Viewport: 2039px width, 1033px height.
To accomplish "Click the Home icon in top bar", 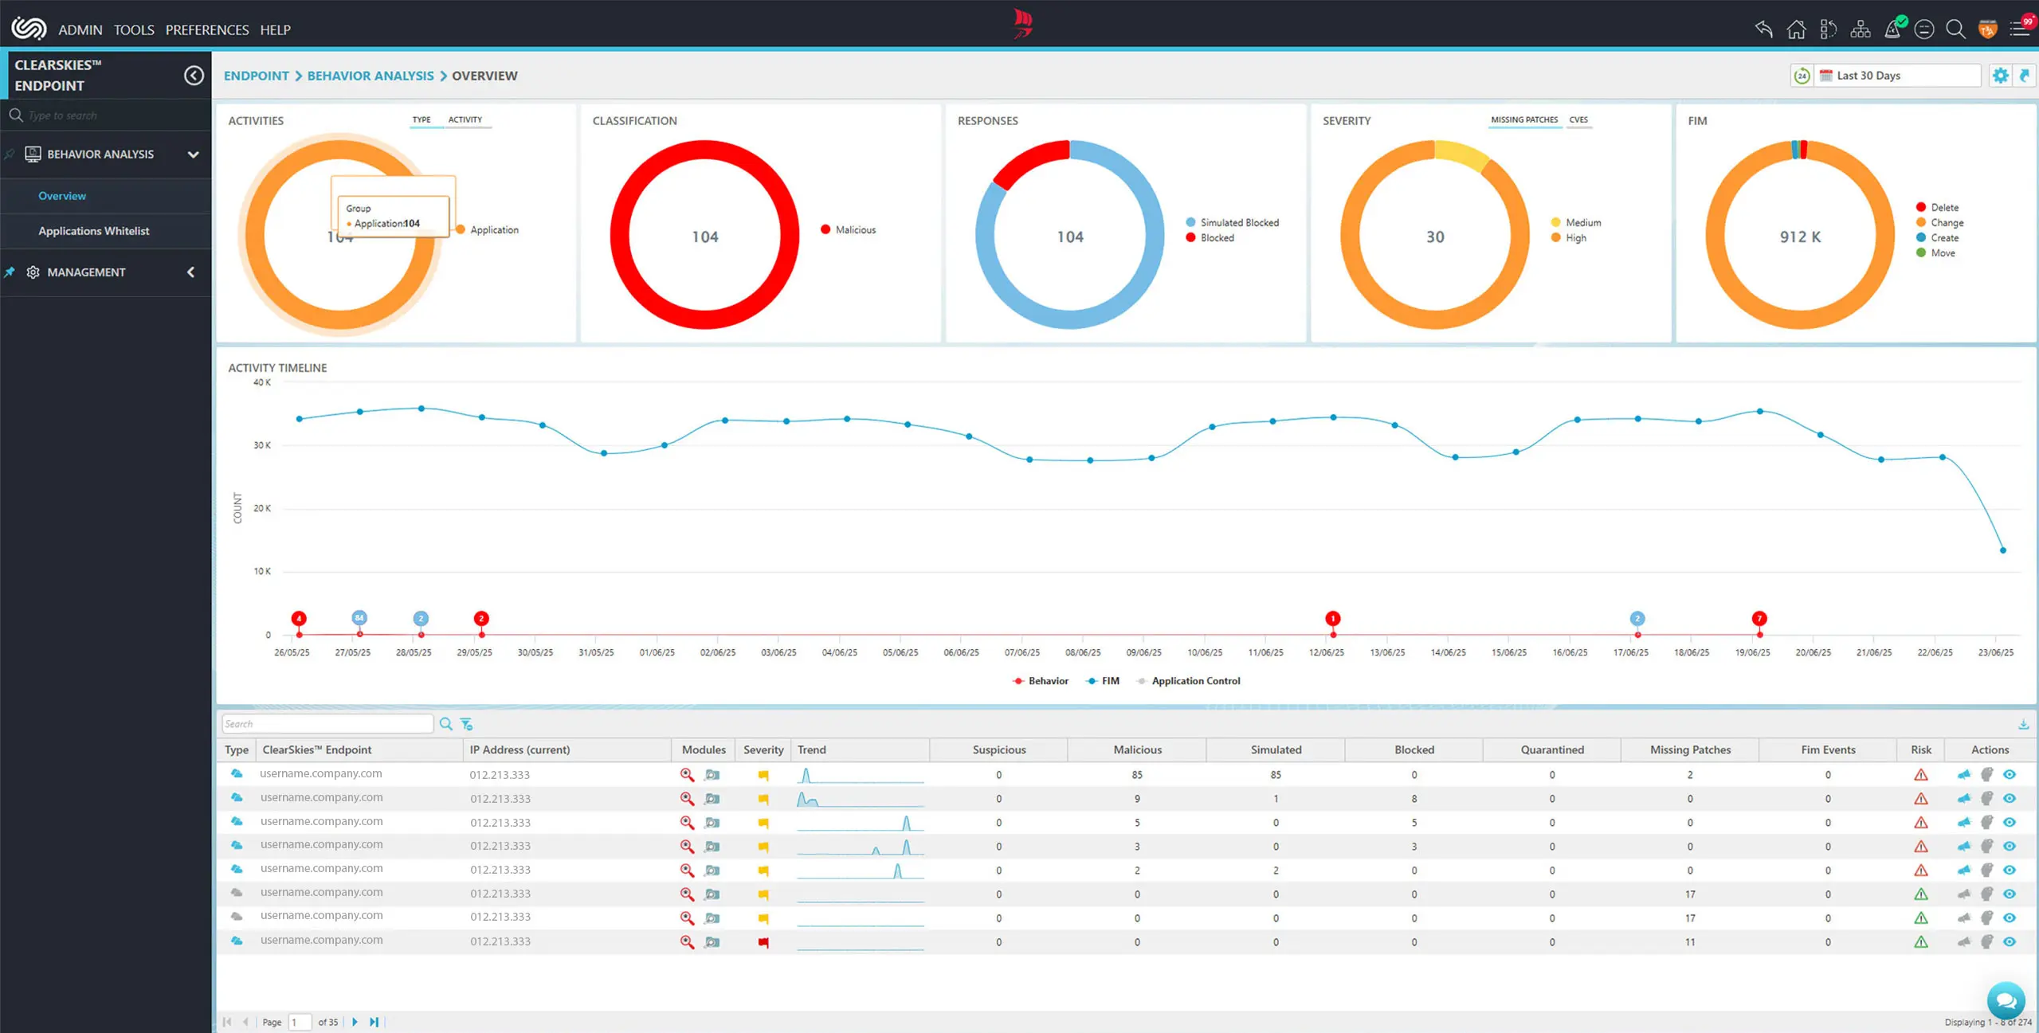I will click(x=1796, y=29).
